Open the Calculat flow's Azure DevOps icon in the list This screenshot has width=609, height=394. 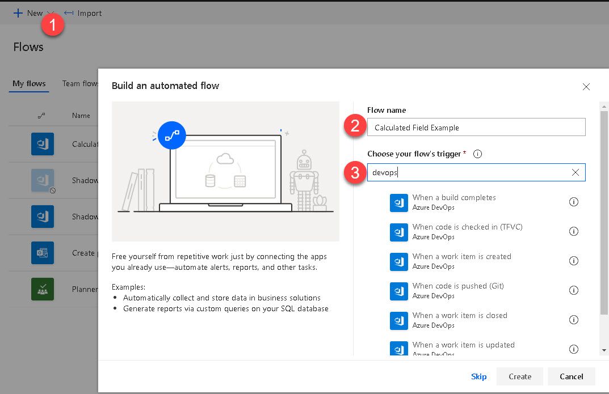pos(43,144)
